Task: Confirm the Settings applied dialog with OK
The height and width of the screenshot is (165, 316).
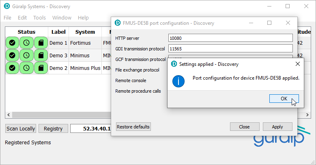Action: click(284, 99)
